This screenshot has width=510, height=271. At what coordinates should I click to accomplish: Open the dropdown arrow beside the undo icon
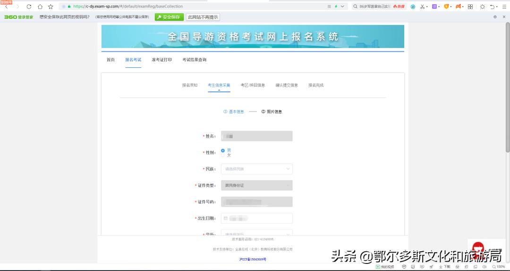coord(497,7)
